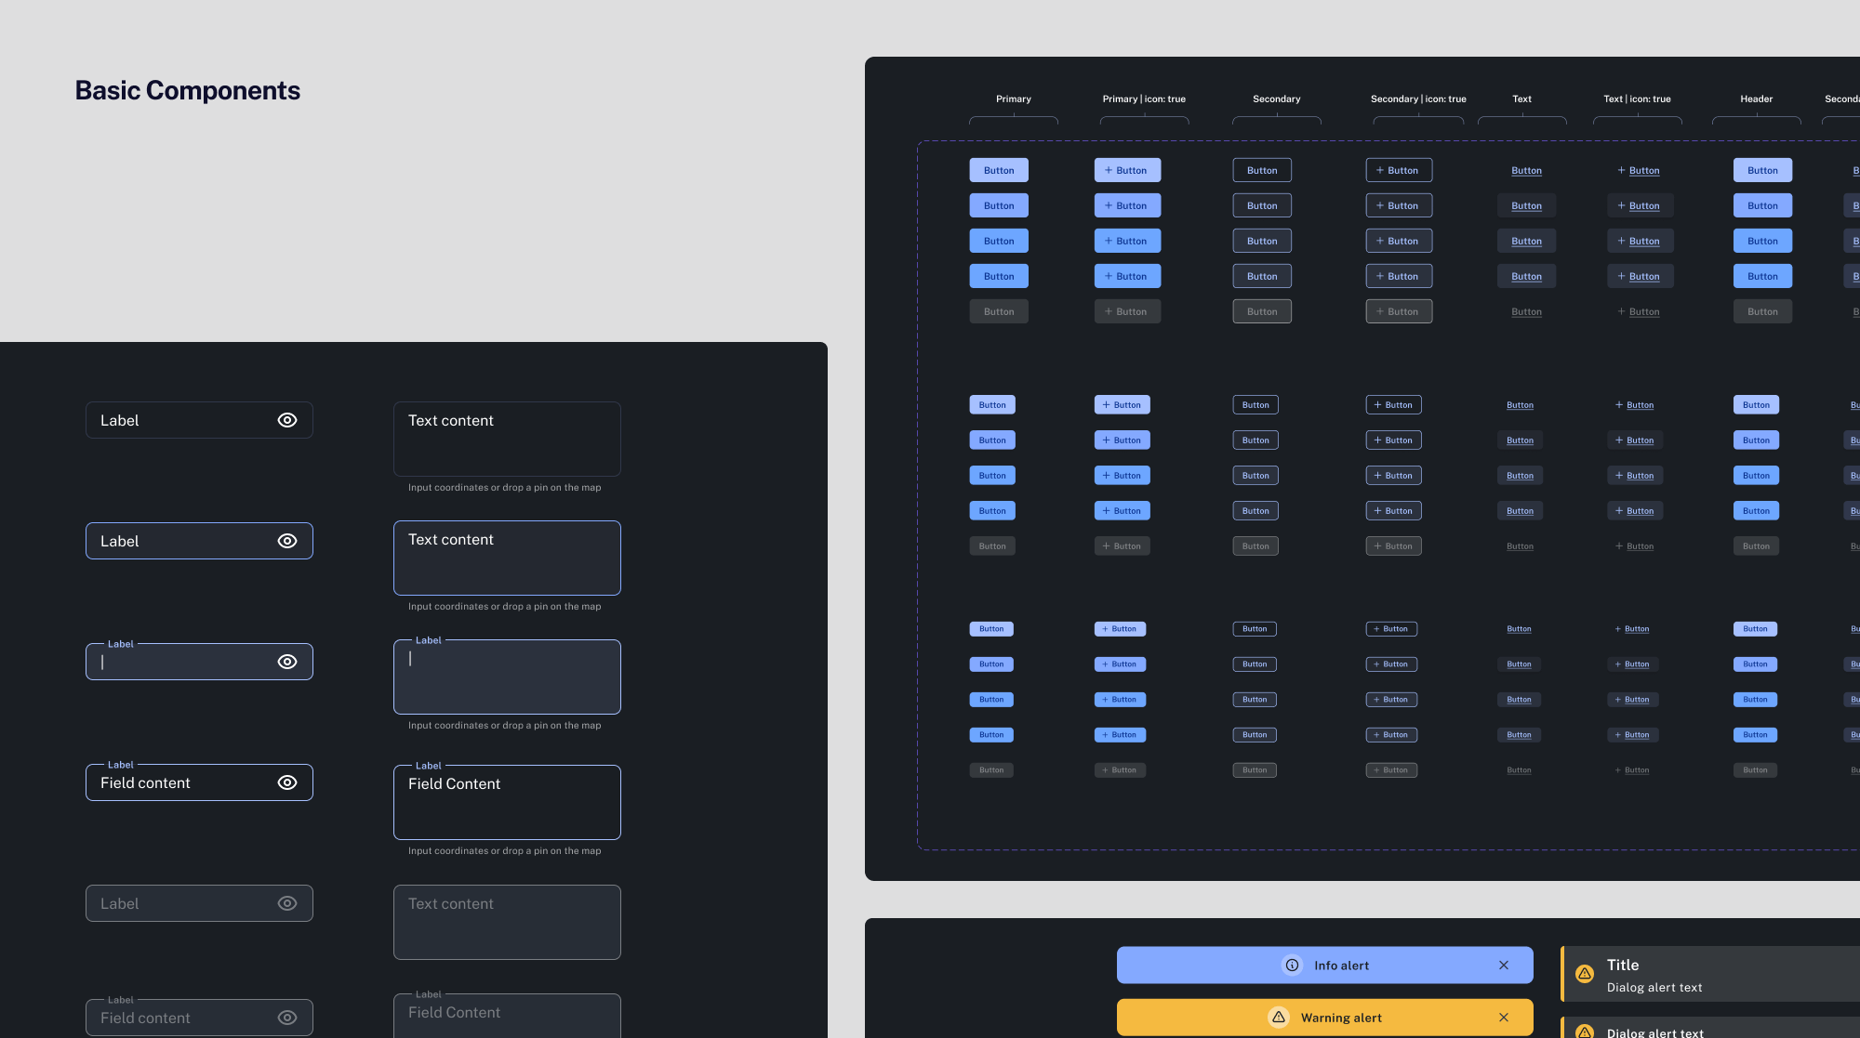The width and height of the screenshot is (1860, 1038).
Task: Click top large Secondary outlined Button
Action: click(x=1262, y=170)
